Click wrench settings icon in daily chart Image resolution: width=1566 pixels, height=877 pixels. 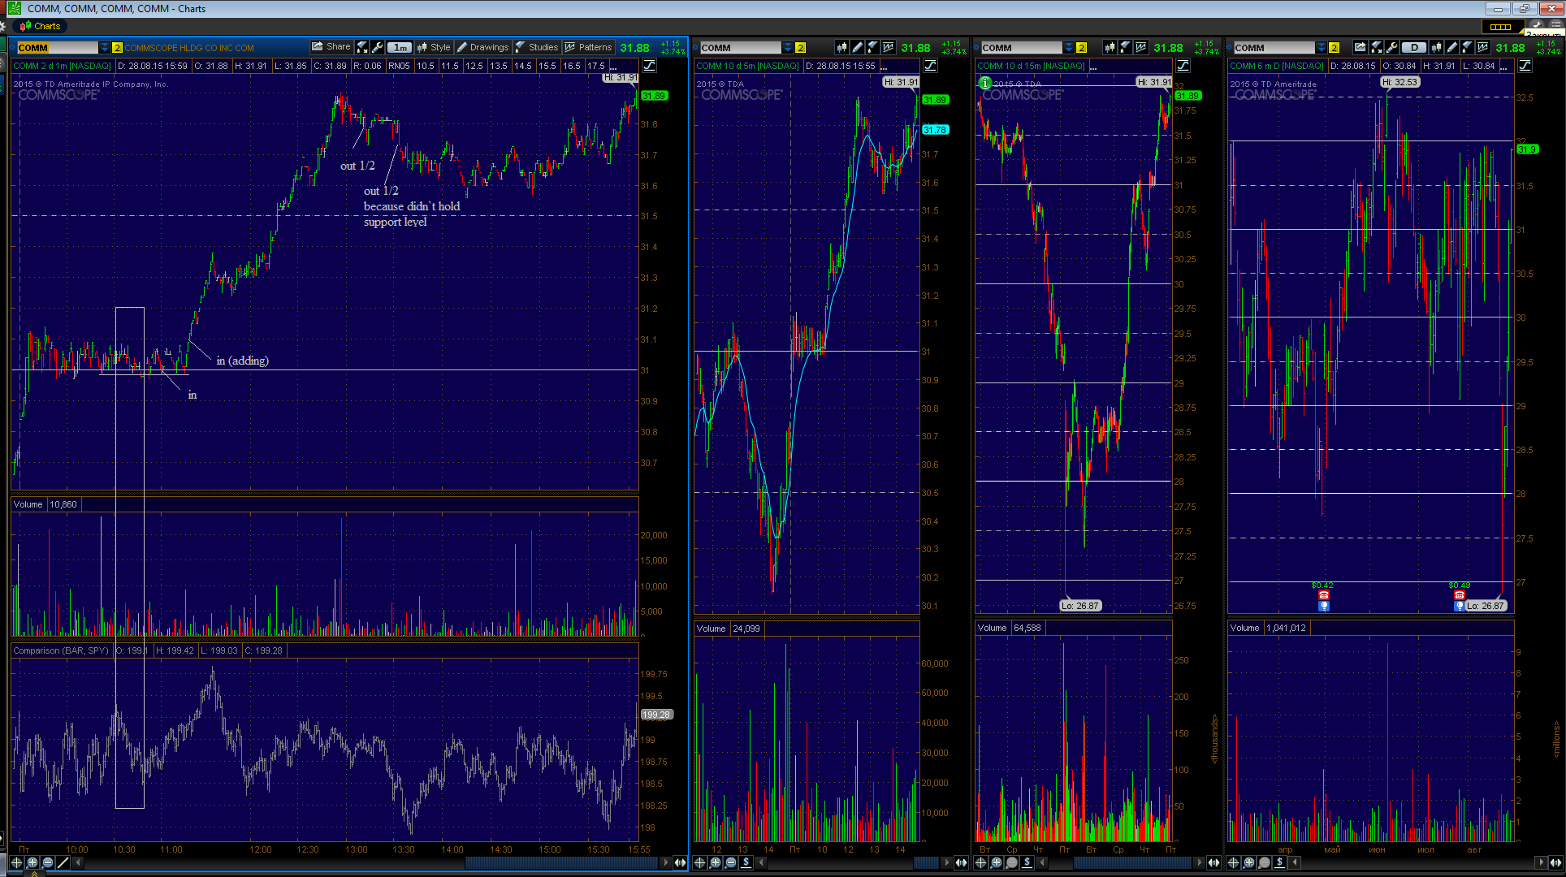[x=1392, y=47]
